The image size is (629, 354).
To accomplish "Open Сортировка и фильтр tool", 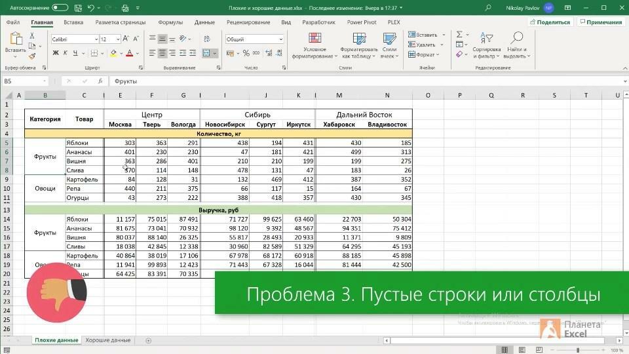I will pos(486,45).
